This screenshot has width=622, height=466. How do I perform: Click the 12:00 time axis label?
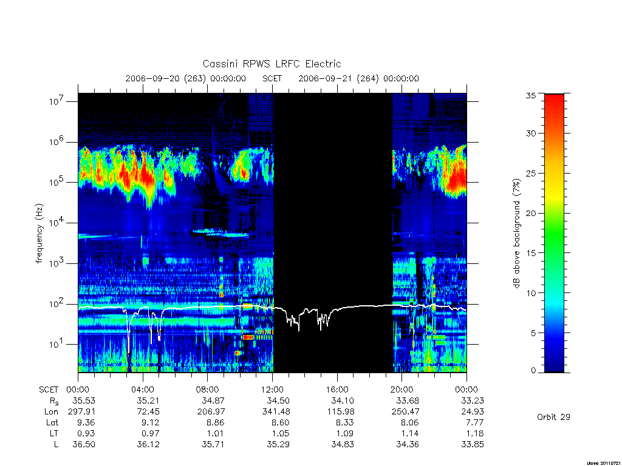click(272, 390)
